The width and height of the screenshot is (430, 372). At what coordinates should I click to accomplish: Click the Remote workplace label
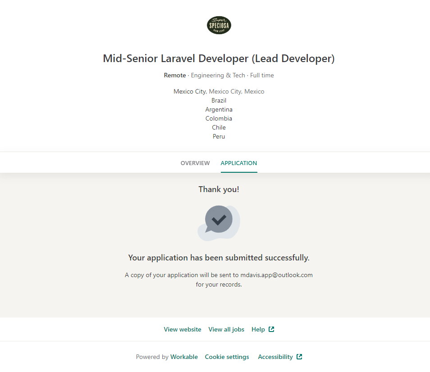(174, 75)
